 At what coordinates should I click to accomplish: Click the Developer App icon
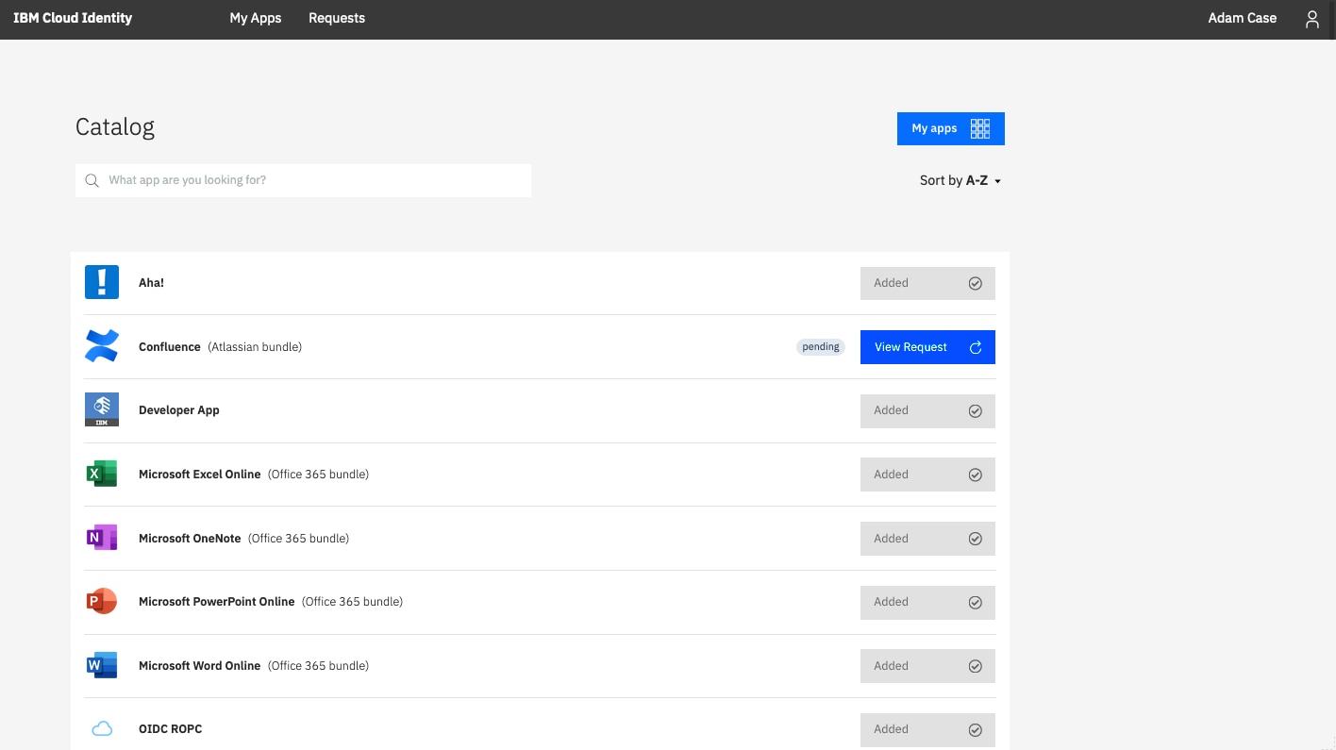[102, 409]
